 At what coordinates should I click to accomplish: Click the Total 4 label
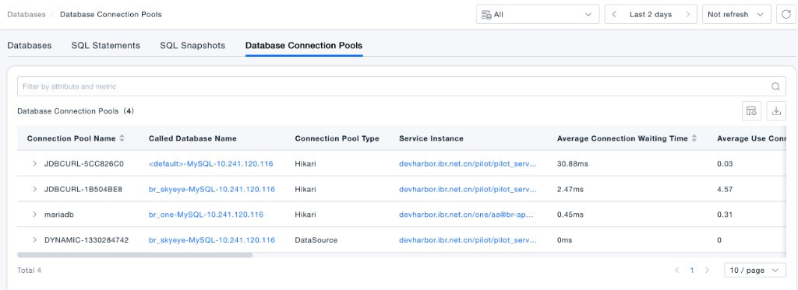(x=29, y=271)
